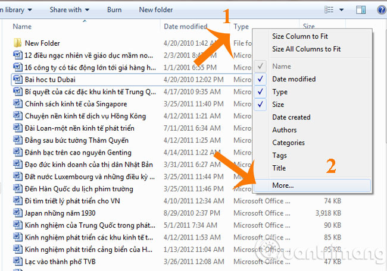The width and height of the screenshot is (387, 271).
Task: Select date '3/26/2011 12:08 AM'
Action: pos(193,261)
